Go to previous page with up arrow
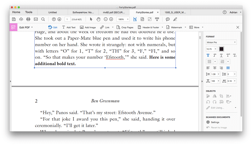The image size is (252, 145). pos(54,19)
